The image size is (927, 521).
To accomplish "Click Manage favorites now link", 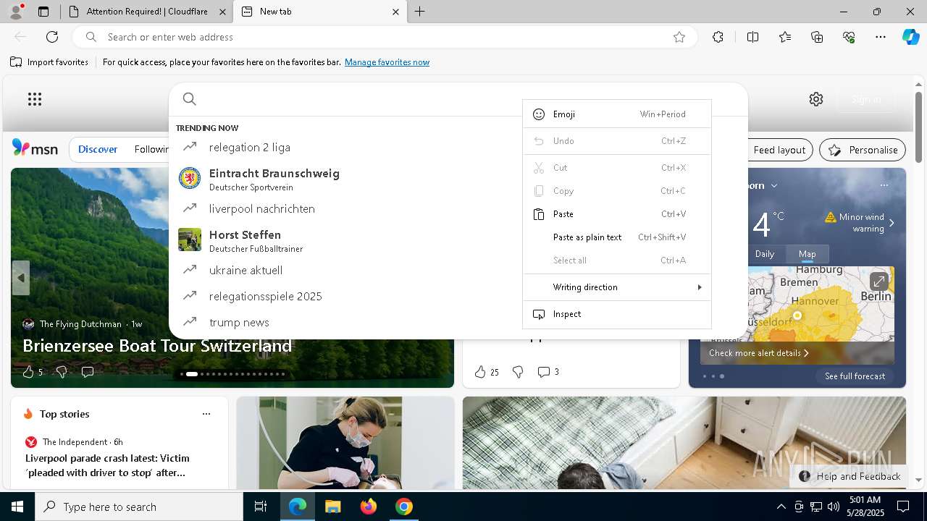I will [x=387, y=62].
